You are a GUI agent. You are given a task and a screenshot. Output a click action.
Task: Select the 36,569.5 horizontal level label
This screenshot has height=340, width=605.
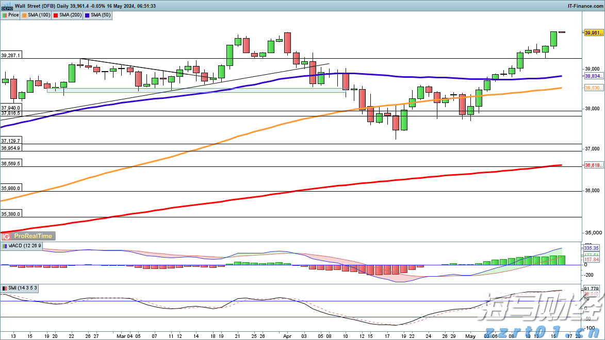pyautogui.click(x=11, y=163)
